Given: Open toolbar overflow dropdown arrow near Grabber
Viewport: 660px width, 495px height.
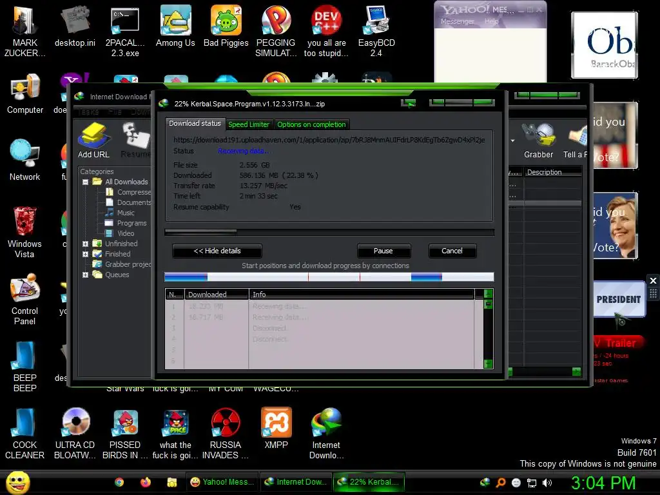Looking at the screenshot, I should (x=512, y=141).
